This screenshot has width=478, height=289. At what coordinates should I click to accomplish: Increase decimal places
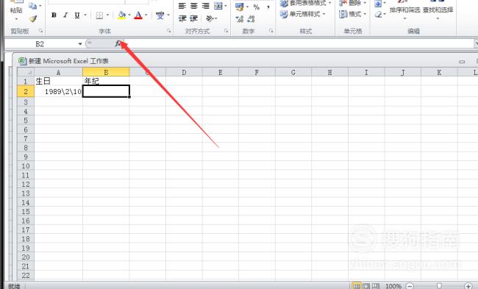(x=240, y=19)
